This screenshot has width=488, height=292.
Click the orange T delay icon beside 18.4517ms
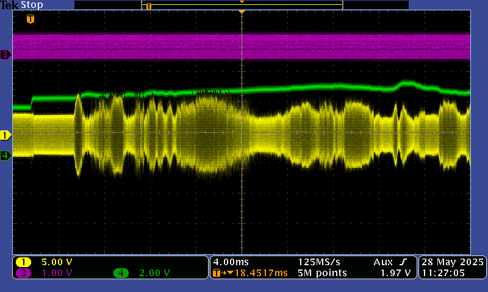(x=217, y=273)
